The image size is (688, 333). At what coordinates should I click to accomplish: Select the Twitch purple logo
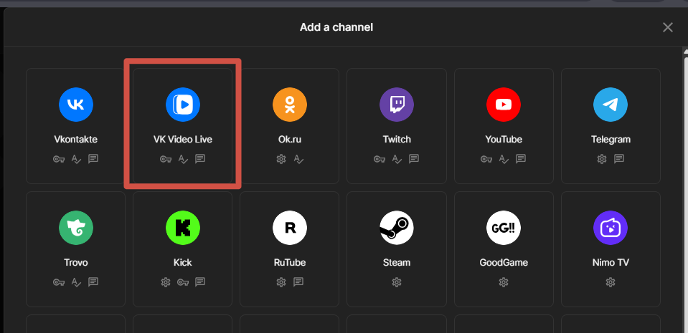pyautogui.click(x=397, y=105)
